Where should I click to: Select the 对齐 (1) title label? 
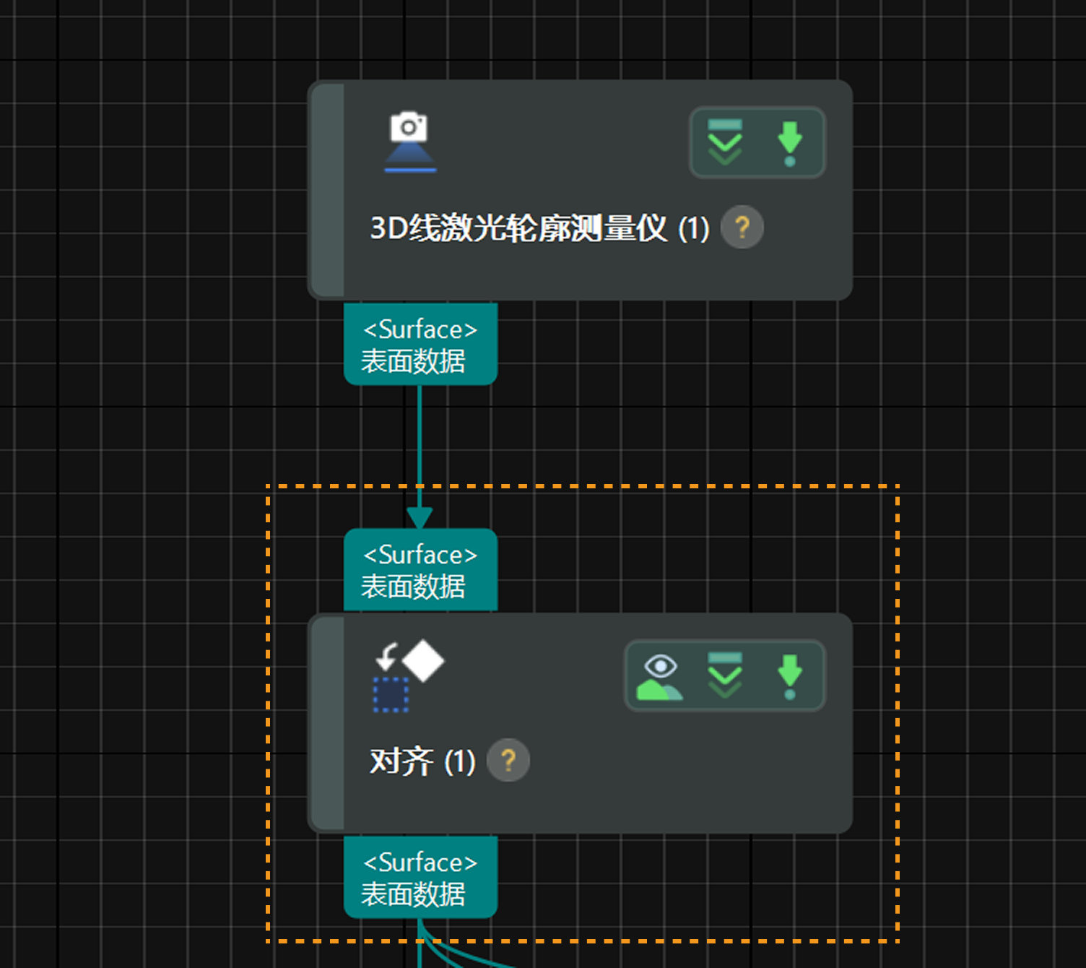pos(422,761)
